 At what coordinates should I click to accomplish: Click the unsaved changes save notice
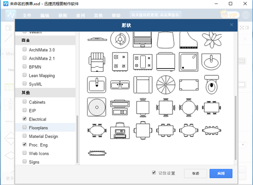[155, 15]
